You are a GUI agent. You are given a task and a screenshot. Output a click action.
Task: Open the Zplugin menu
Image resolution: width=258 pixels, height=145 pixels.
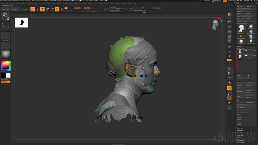click(124, 3)
